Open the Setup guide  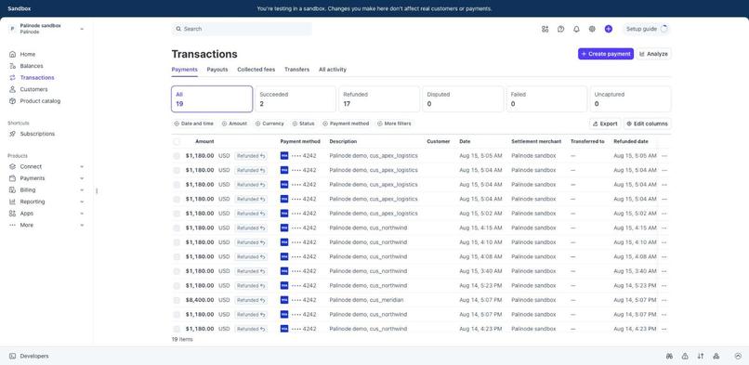point(647,29)
